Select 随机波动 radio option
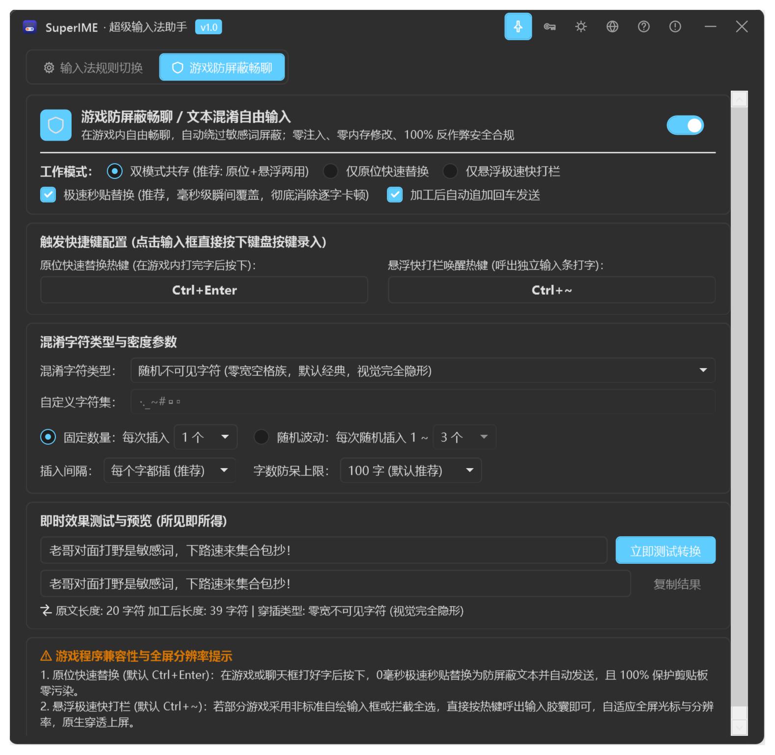Image resolution: width=775 pixels, height=755 pixels. coord(261,437)
